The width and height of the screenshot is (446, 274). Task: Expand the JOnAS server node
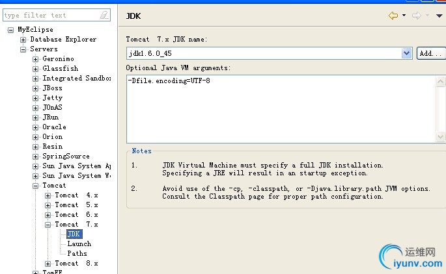click(35, 108)
